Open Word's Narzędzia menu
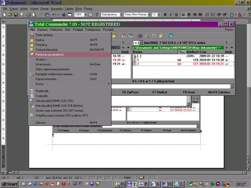 pyautogui.click(x=57, y=9)
